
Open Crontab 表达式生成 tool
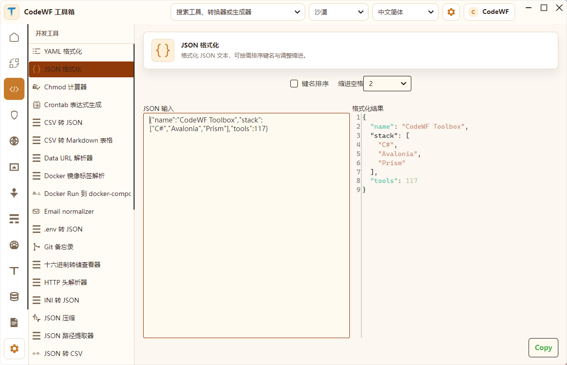pos(81,105)
